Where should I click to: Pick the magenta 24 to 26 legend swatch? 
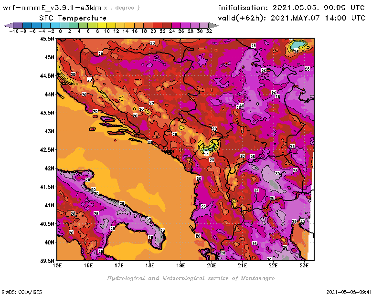coord(176,25)
